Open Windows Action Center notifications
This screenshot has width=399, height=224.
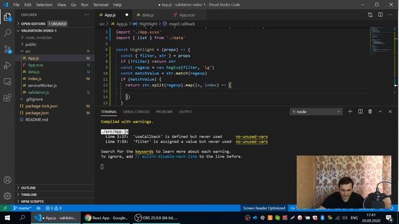point(389,218)
